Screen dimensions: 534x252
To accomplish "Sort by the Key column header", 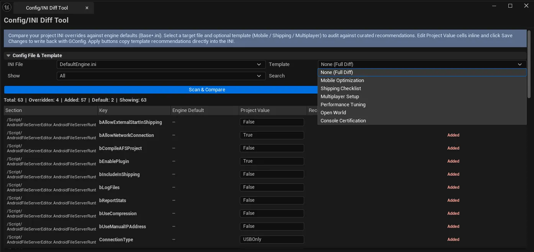I will tap(134, 110).
